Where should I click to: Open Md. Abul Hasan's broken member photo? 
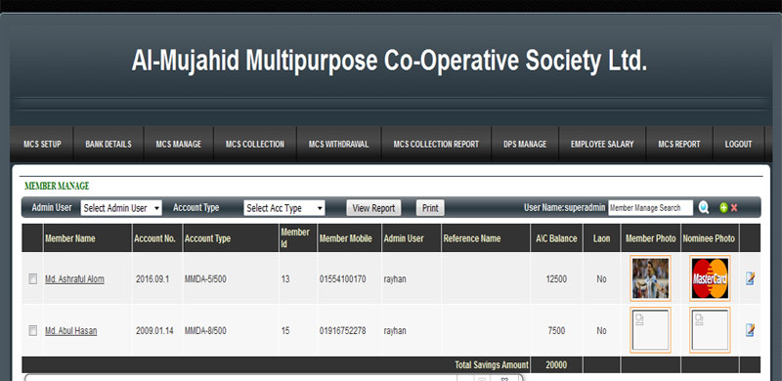(x=650, y=330)
